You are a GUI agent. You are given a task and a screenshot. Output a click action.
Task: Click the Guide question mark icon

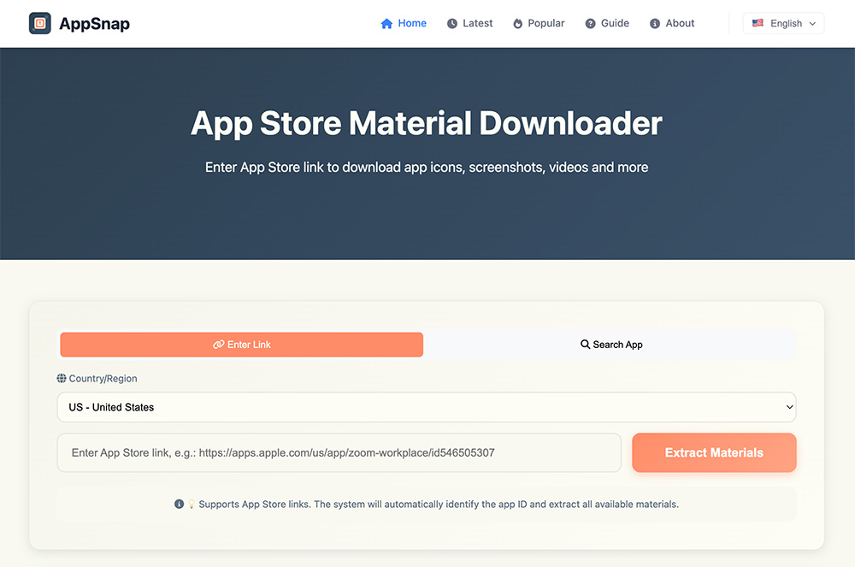[590, 23]
